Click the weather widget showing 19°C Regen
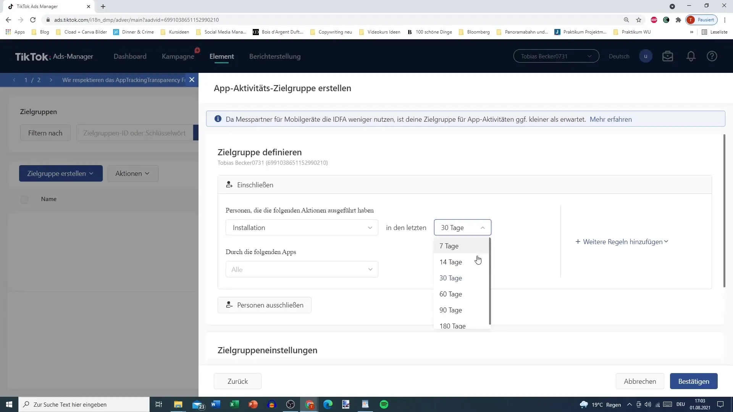 (600, 404)
